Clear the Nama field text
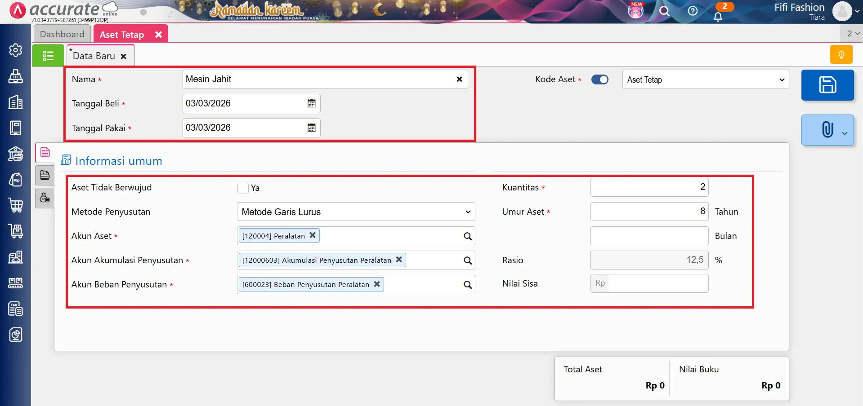 pyautogui.click(x=459, y=79)
